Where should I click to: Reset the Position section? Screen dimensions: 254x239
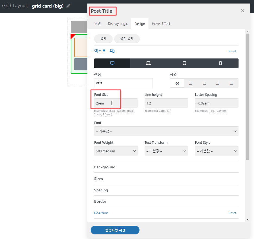pyautogui.click(x=232, y=213)
